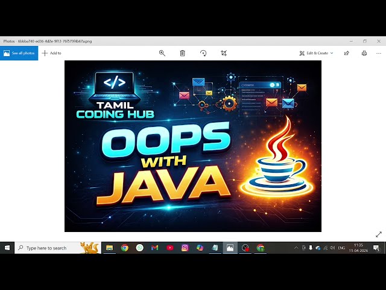Minimize the Photos window
Image resolution: width=386 pixels, height=290 pixels.
click(351, 41)
